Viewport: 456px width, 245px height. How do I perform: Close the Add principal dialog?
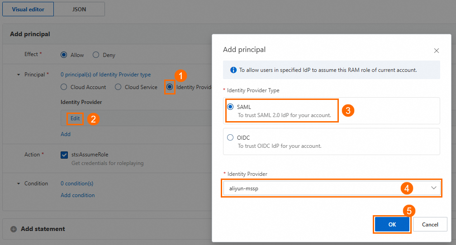click(x=437, y=51)
